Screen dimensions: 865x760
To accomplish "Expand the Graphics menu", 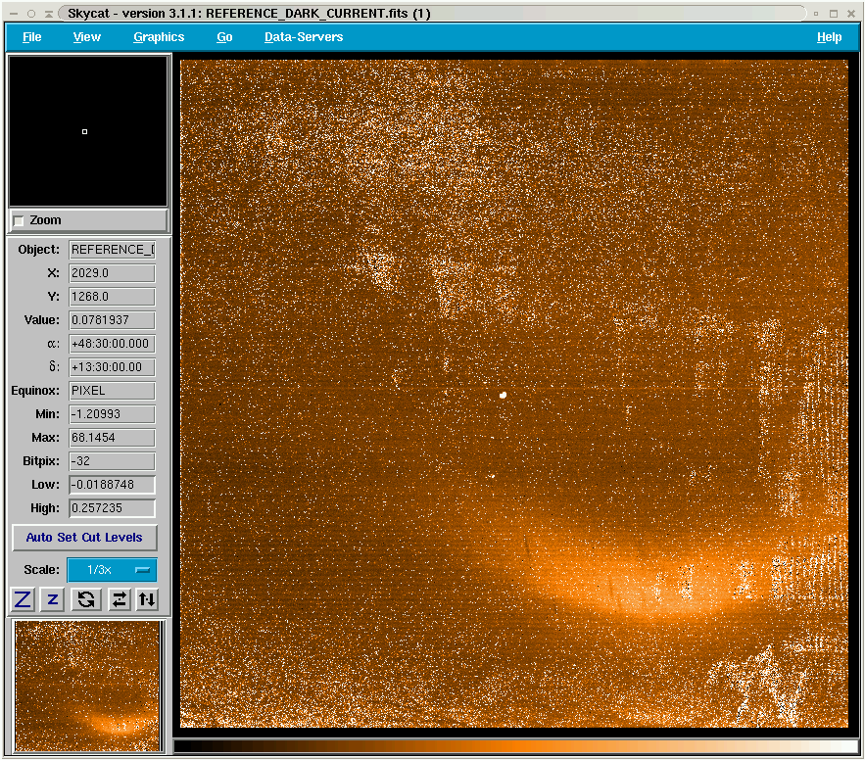I will coord(159,37).
